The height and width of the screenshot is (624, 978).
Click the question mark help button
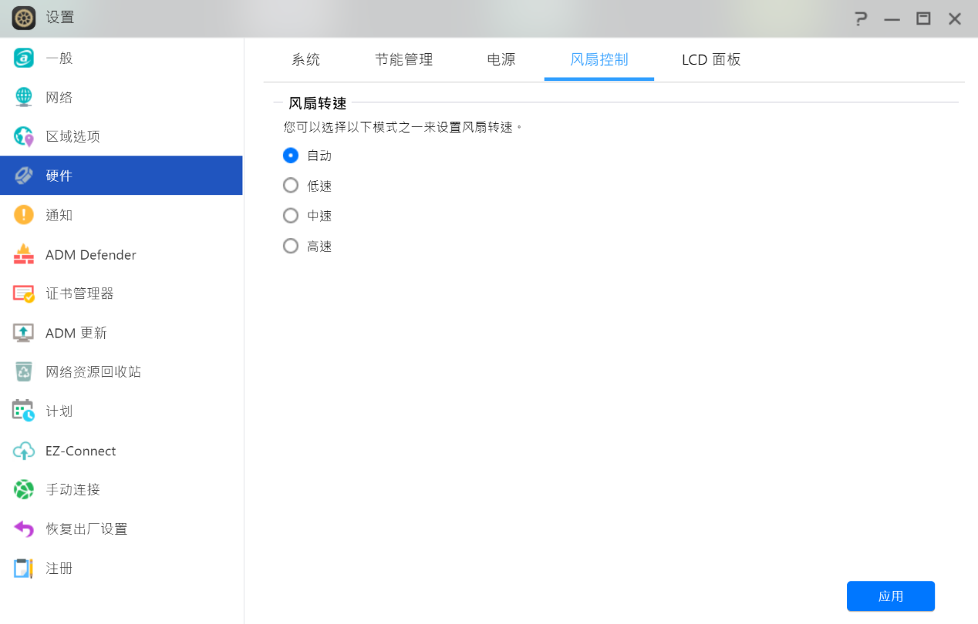(861, 18)
